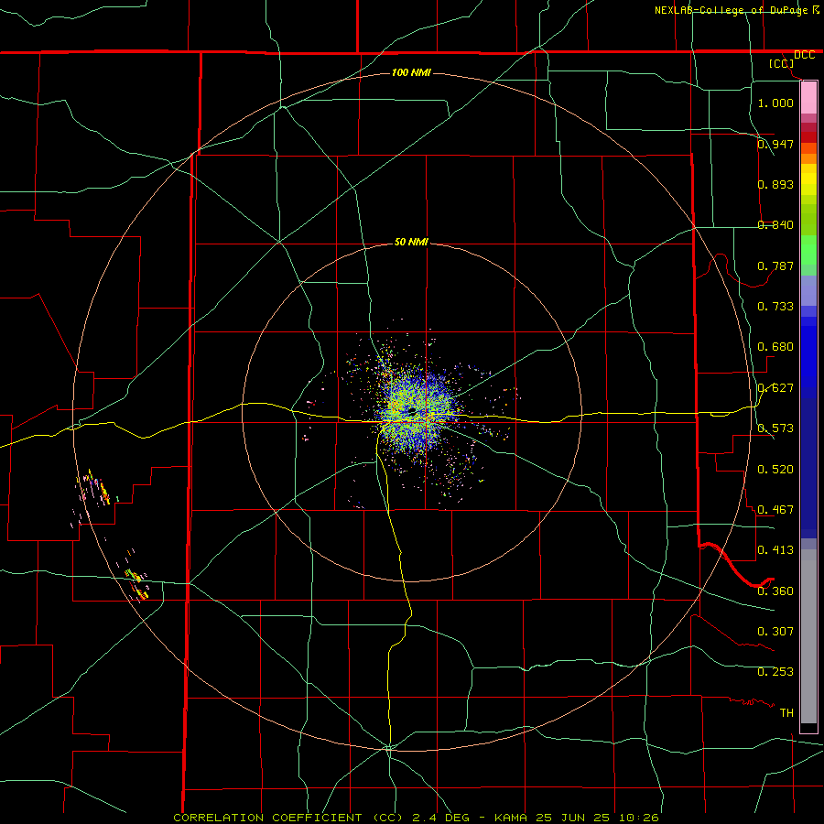Image resolution: width=824 pixels, height=824 pixels.
Task: Click the 0.787 legend value
Action: (x=775, y=266)
